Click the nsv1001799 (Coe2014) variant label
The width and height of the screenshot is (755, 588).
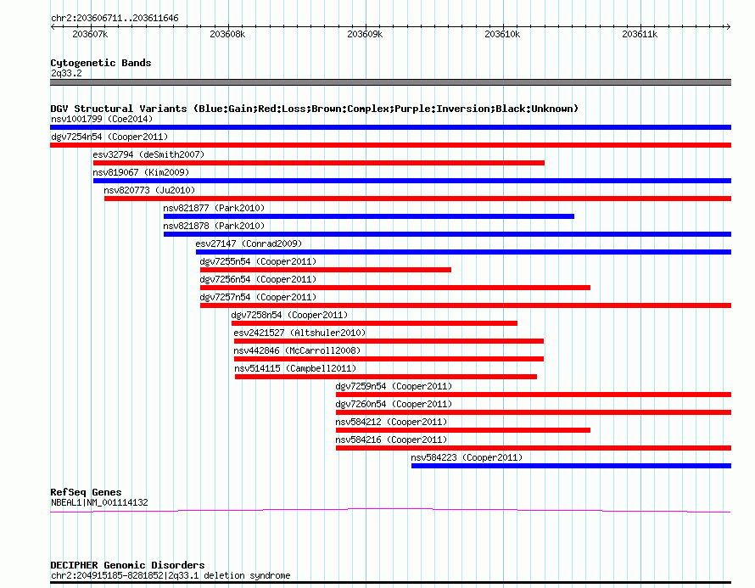pyautogui.click(x=102, y=119)
